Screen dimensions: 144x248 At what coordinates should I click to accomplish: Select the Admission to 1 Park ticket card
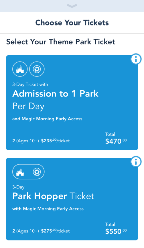[x=72, y=103]
